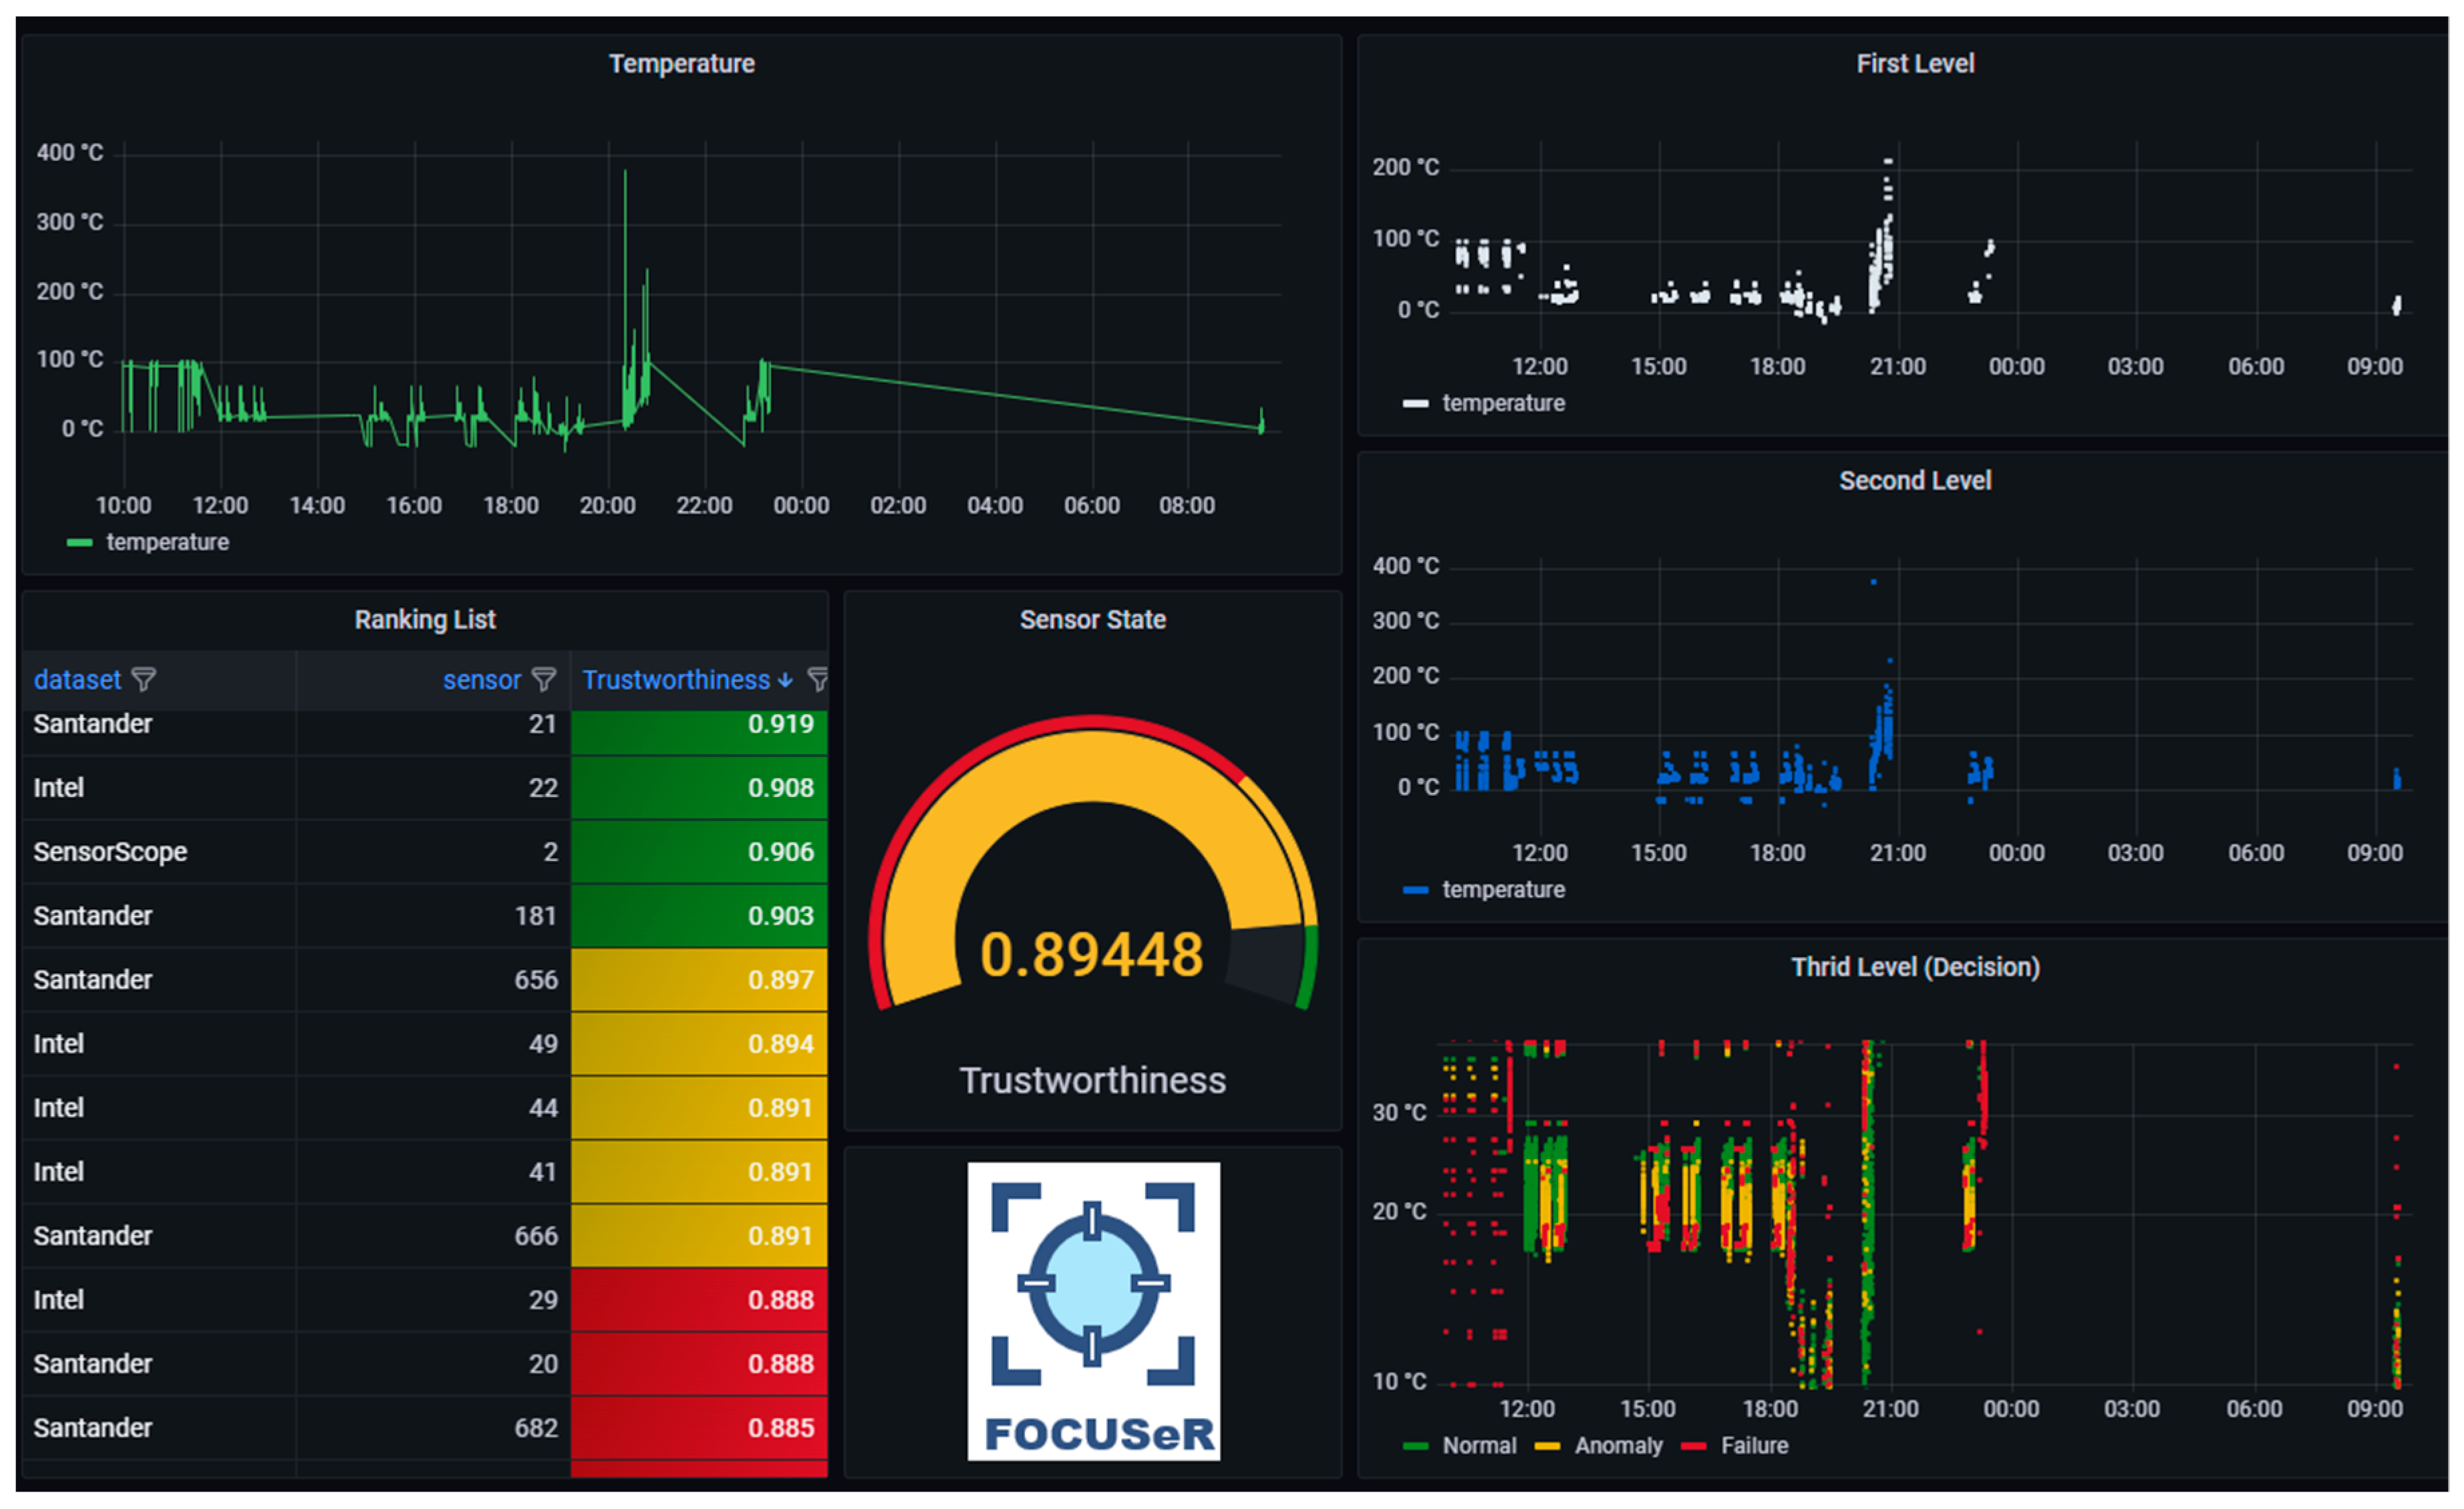Click the FOCUSeR logo image

point(1093,1310)
